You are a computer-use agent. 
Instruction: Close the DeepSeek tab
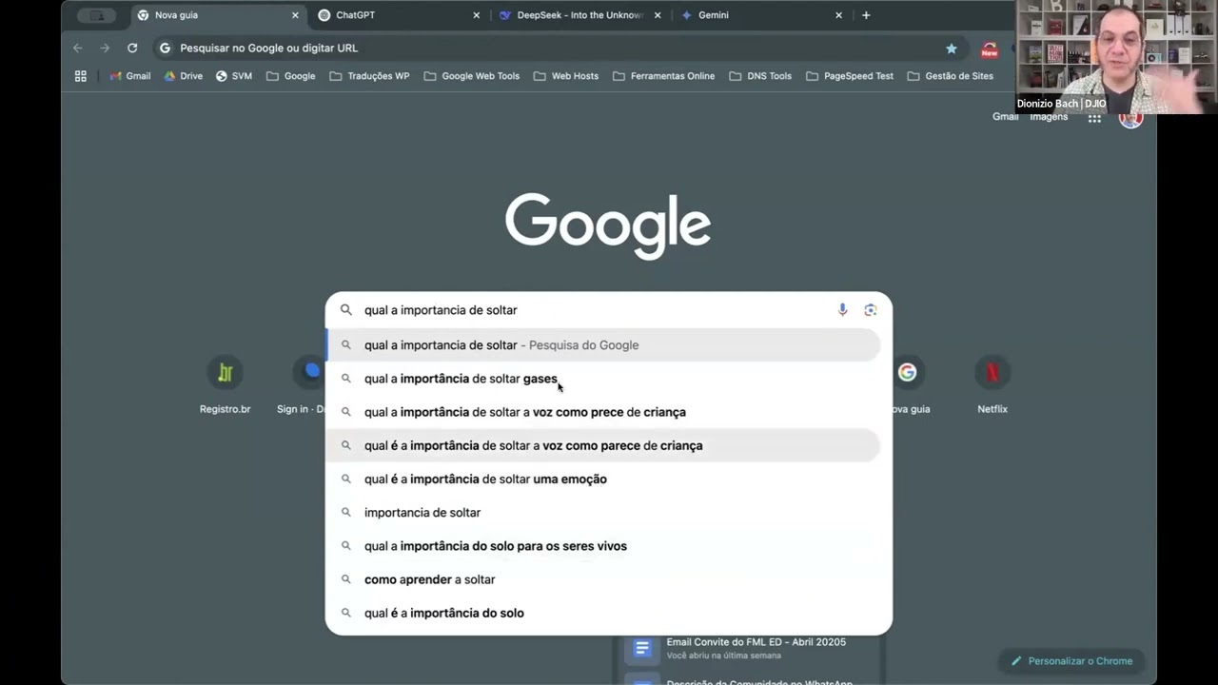coord(658,15)
